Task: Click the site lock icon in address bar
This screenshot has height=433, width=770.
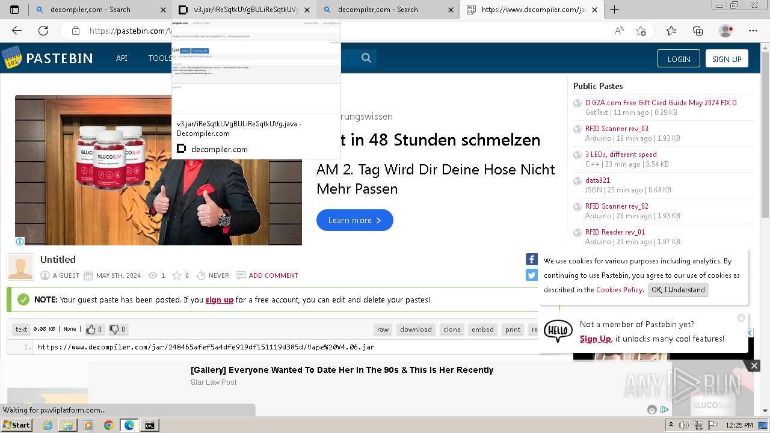Action: (75, 31)
